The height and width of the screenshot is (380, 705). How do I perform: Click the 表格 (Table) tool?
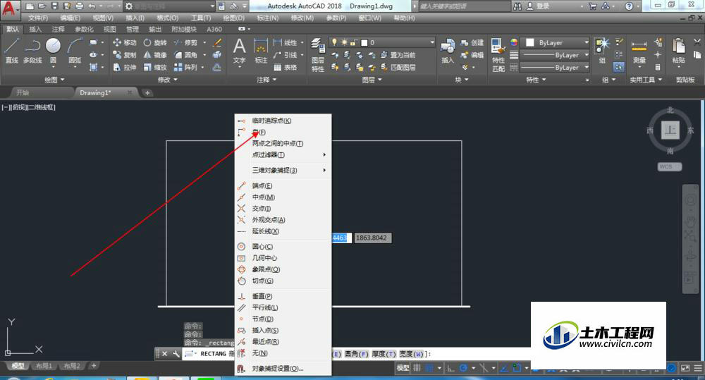tap(285, 67)
